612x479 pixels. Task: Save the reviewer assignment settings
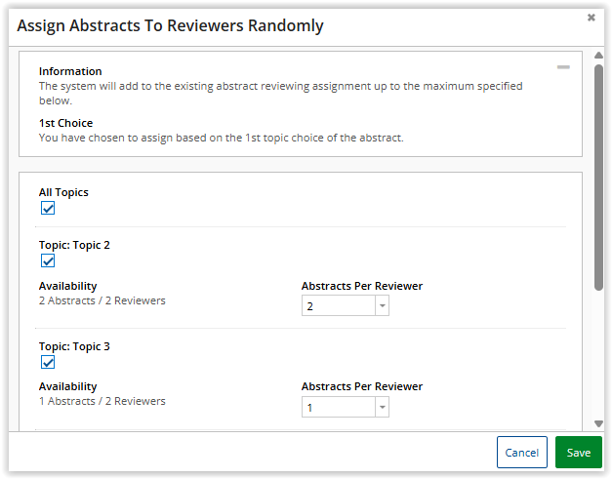[578, 453]
